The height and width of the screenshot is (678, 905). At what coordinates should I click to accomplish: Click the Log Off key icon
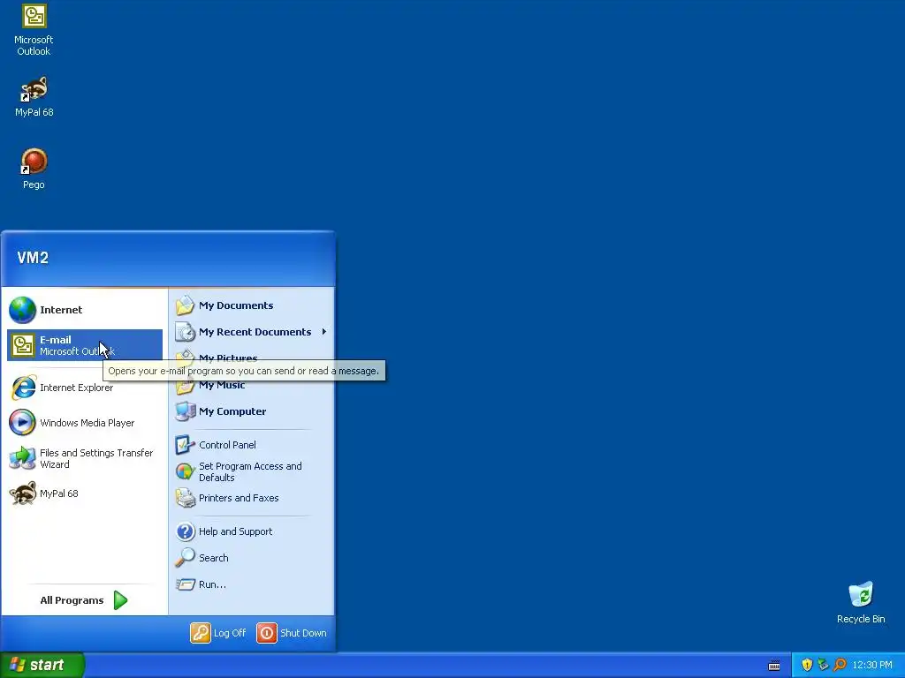[x=201, y=633]
